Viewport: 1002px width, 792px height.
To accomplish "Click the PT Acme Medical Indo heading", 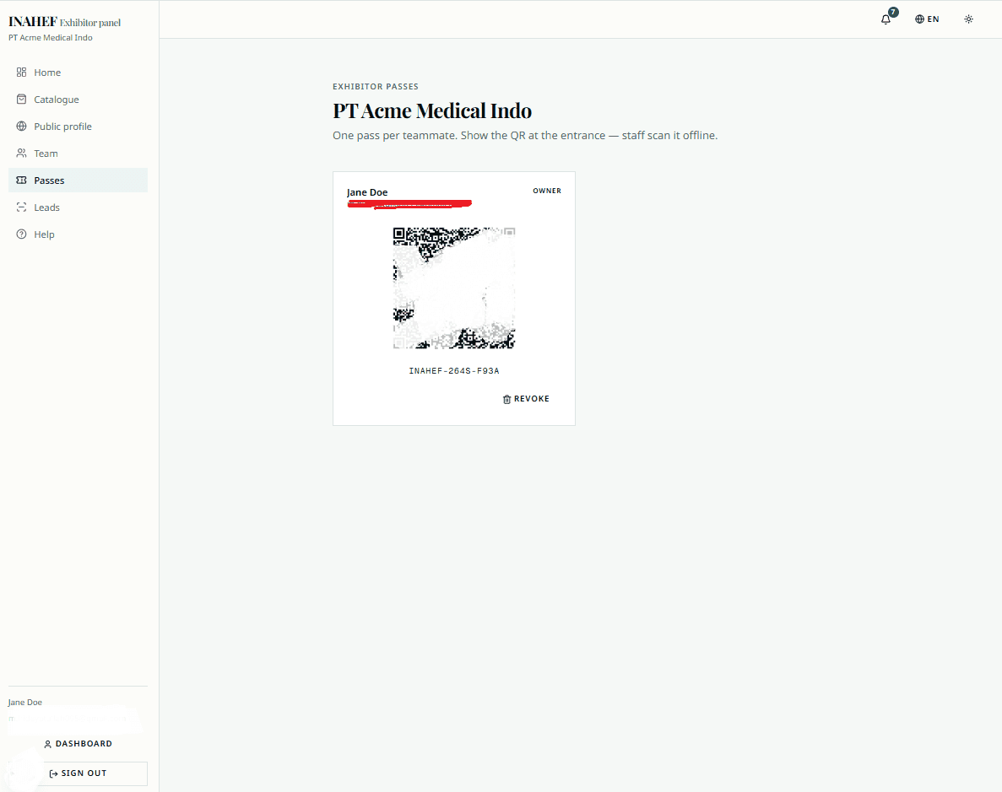I will click(x=432, y=111).
